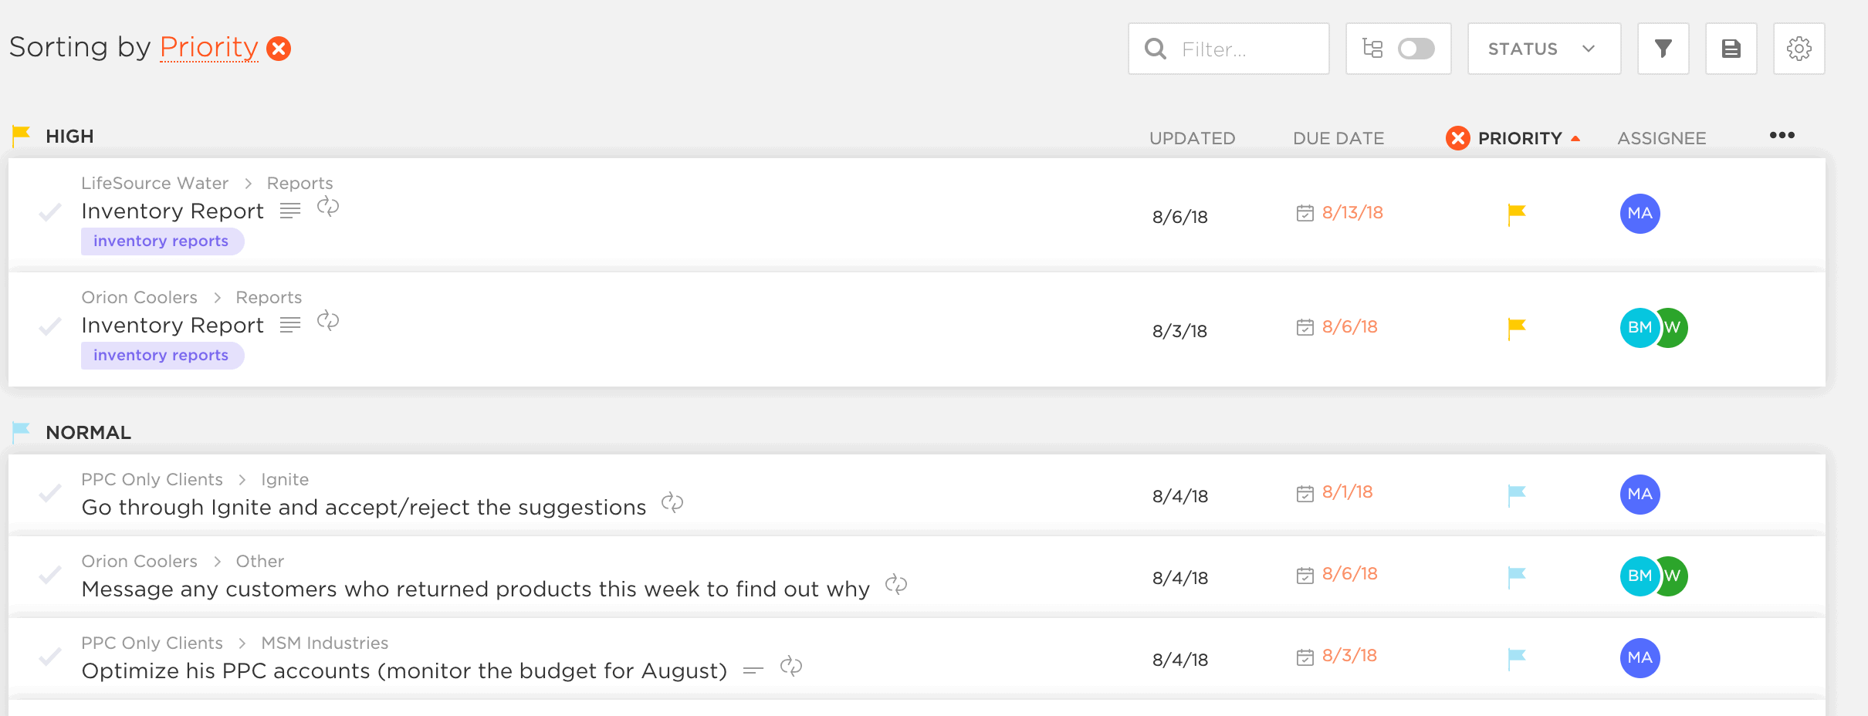Open the filter funnel icon

[1663, 49]
